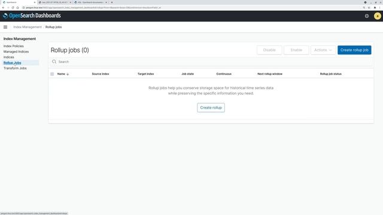Click the browser address bar
Image resolution: width=383 pixels, height=215 pixels.
190,8
